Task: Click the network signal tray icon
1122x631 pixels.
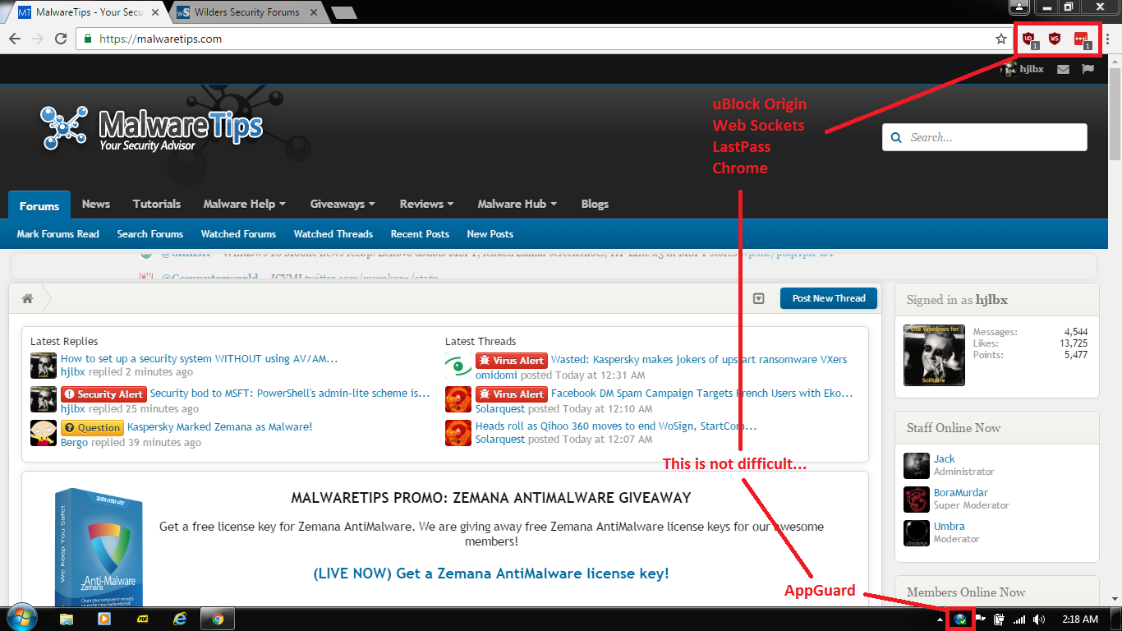Action: coord(1019,619)
